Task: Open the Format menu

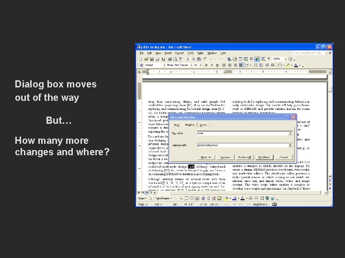Action: (x=179, y=53)
